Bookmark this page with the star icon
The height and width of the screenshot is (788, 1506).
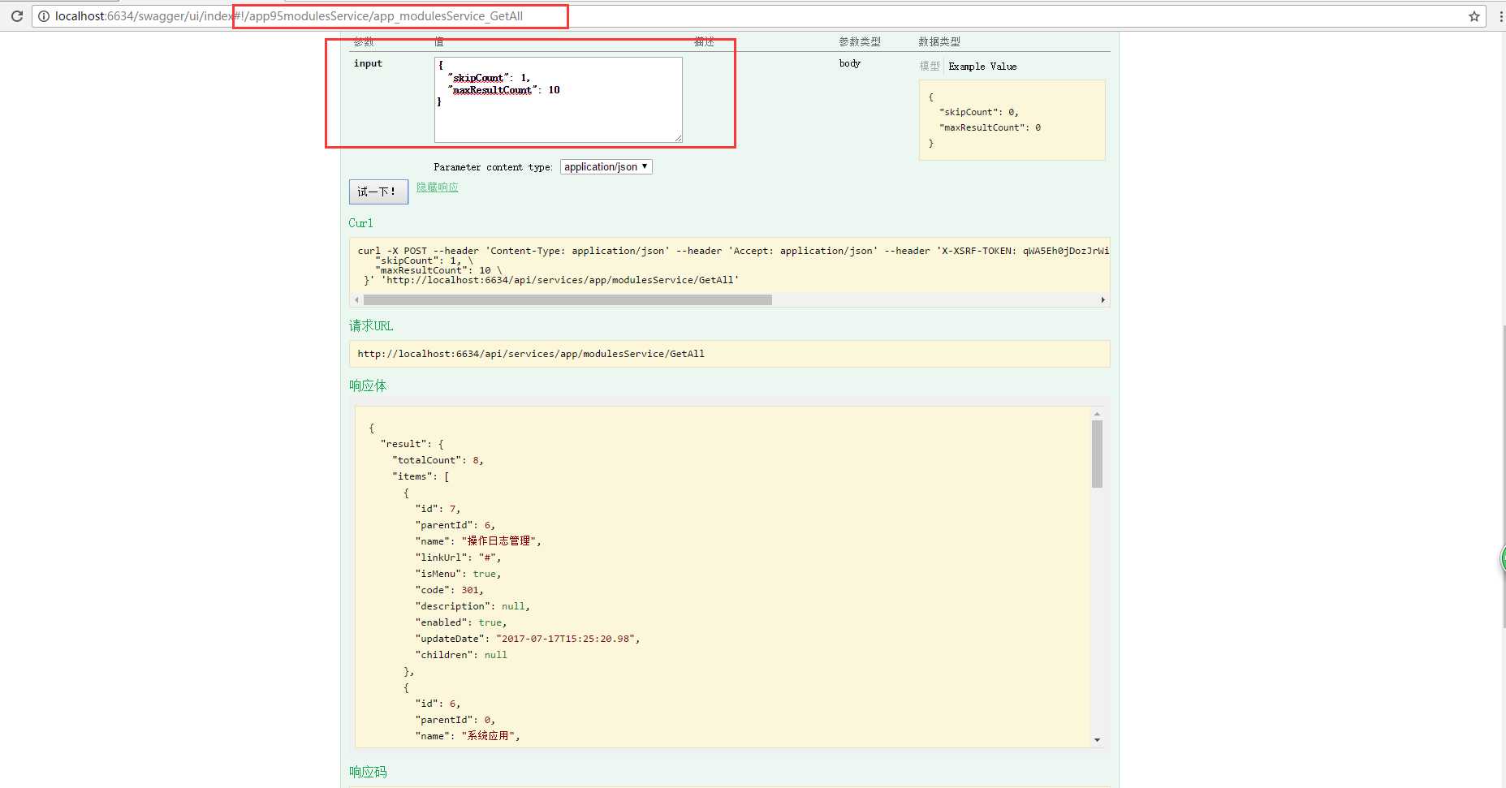point(1474,16)
